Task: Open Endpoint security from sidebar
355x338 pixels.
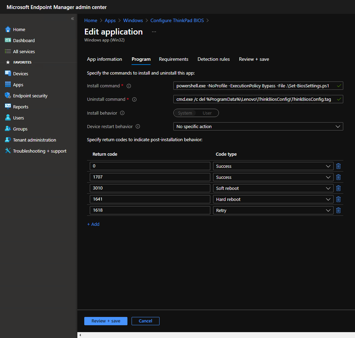Action: (x=30, y=96)
